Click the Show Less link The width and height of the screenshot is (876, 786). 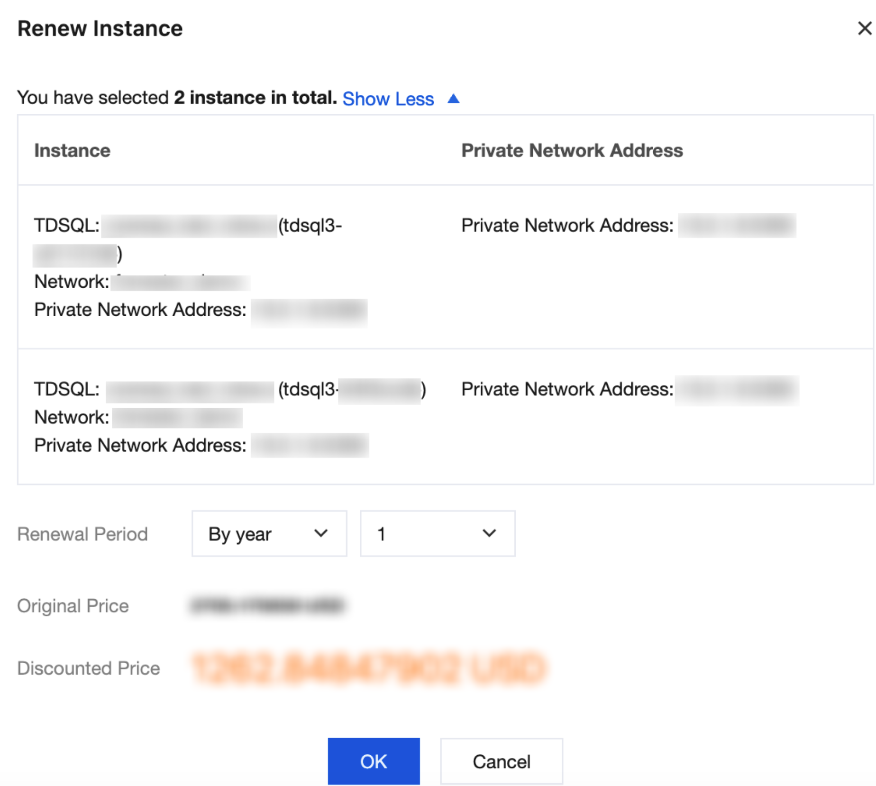[388, 99]
